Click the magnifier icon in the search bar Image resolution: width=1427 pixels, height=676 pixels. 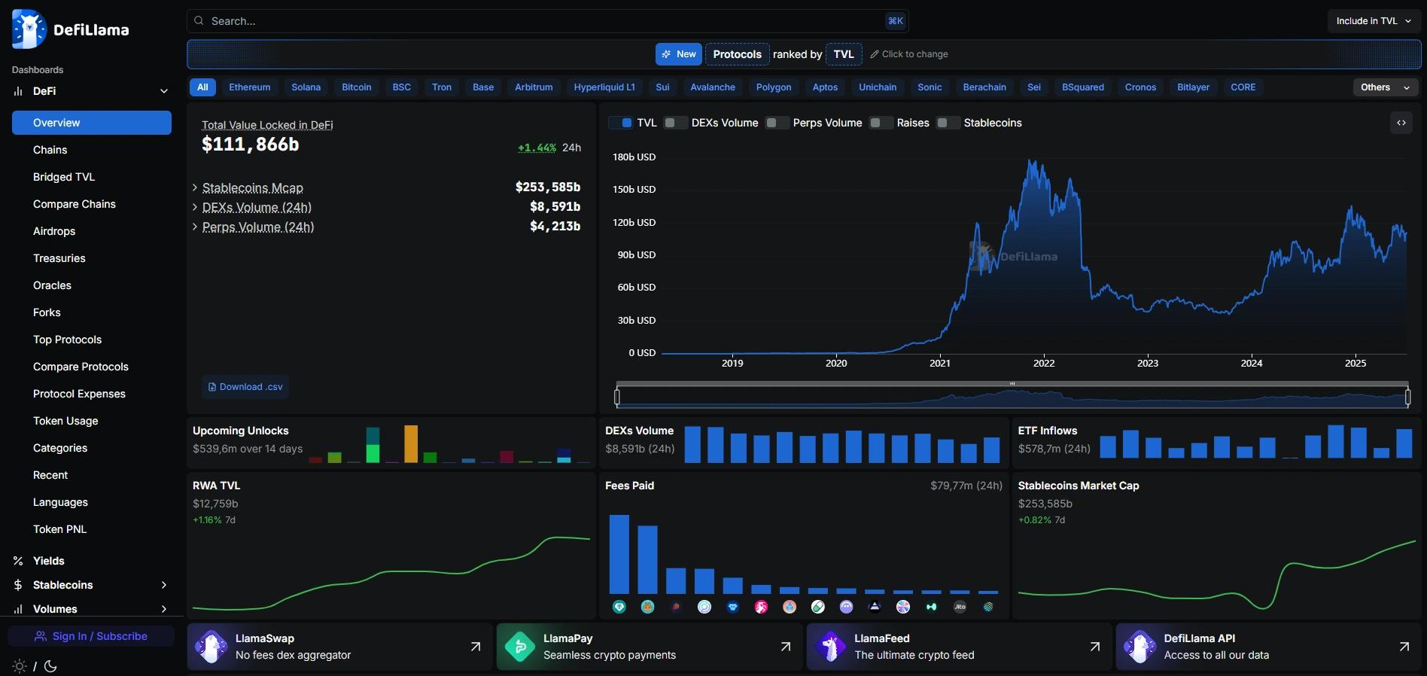click(x=199, y=21)
